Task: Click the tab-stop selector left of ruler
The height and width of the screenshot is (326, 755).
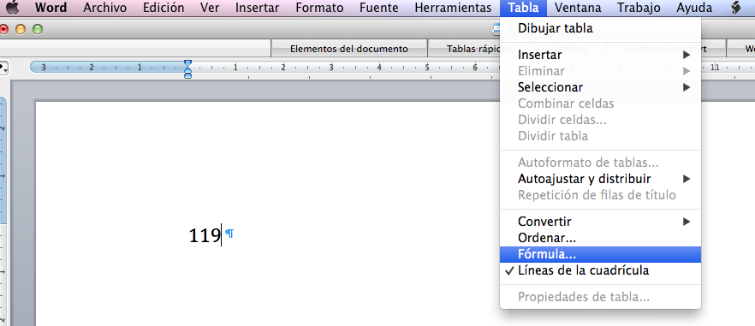Action: (3, 68)
